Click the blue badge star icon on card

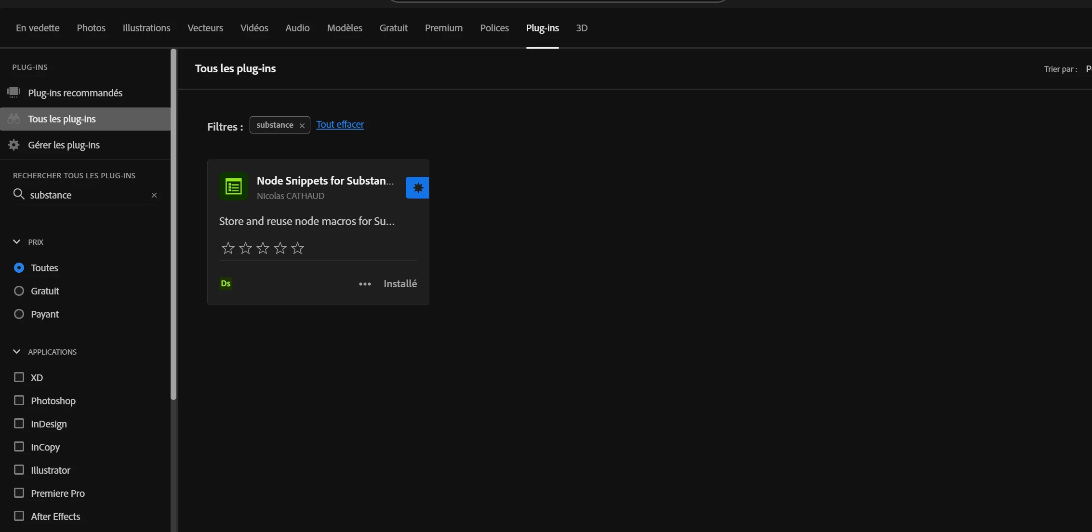[417, 187]
